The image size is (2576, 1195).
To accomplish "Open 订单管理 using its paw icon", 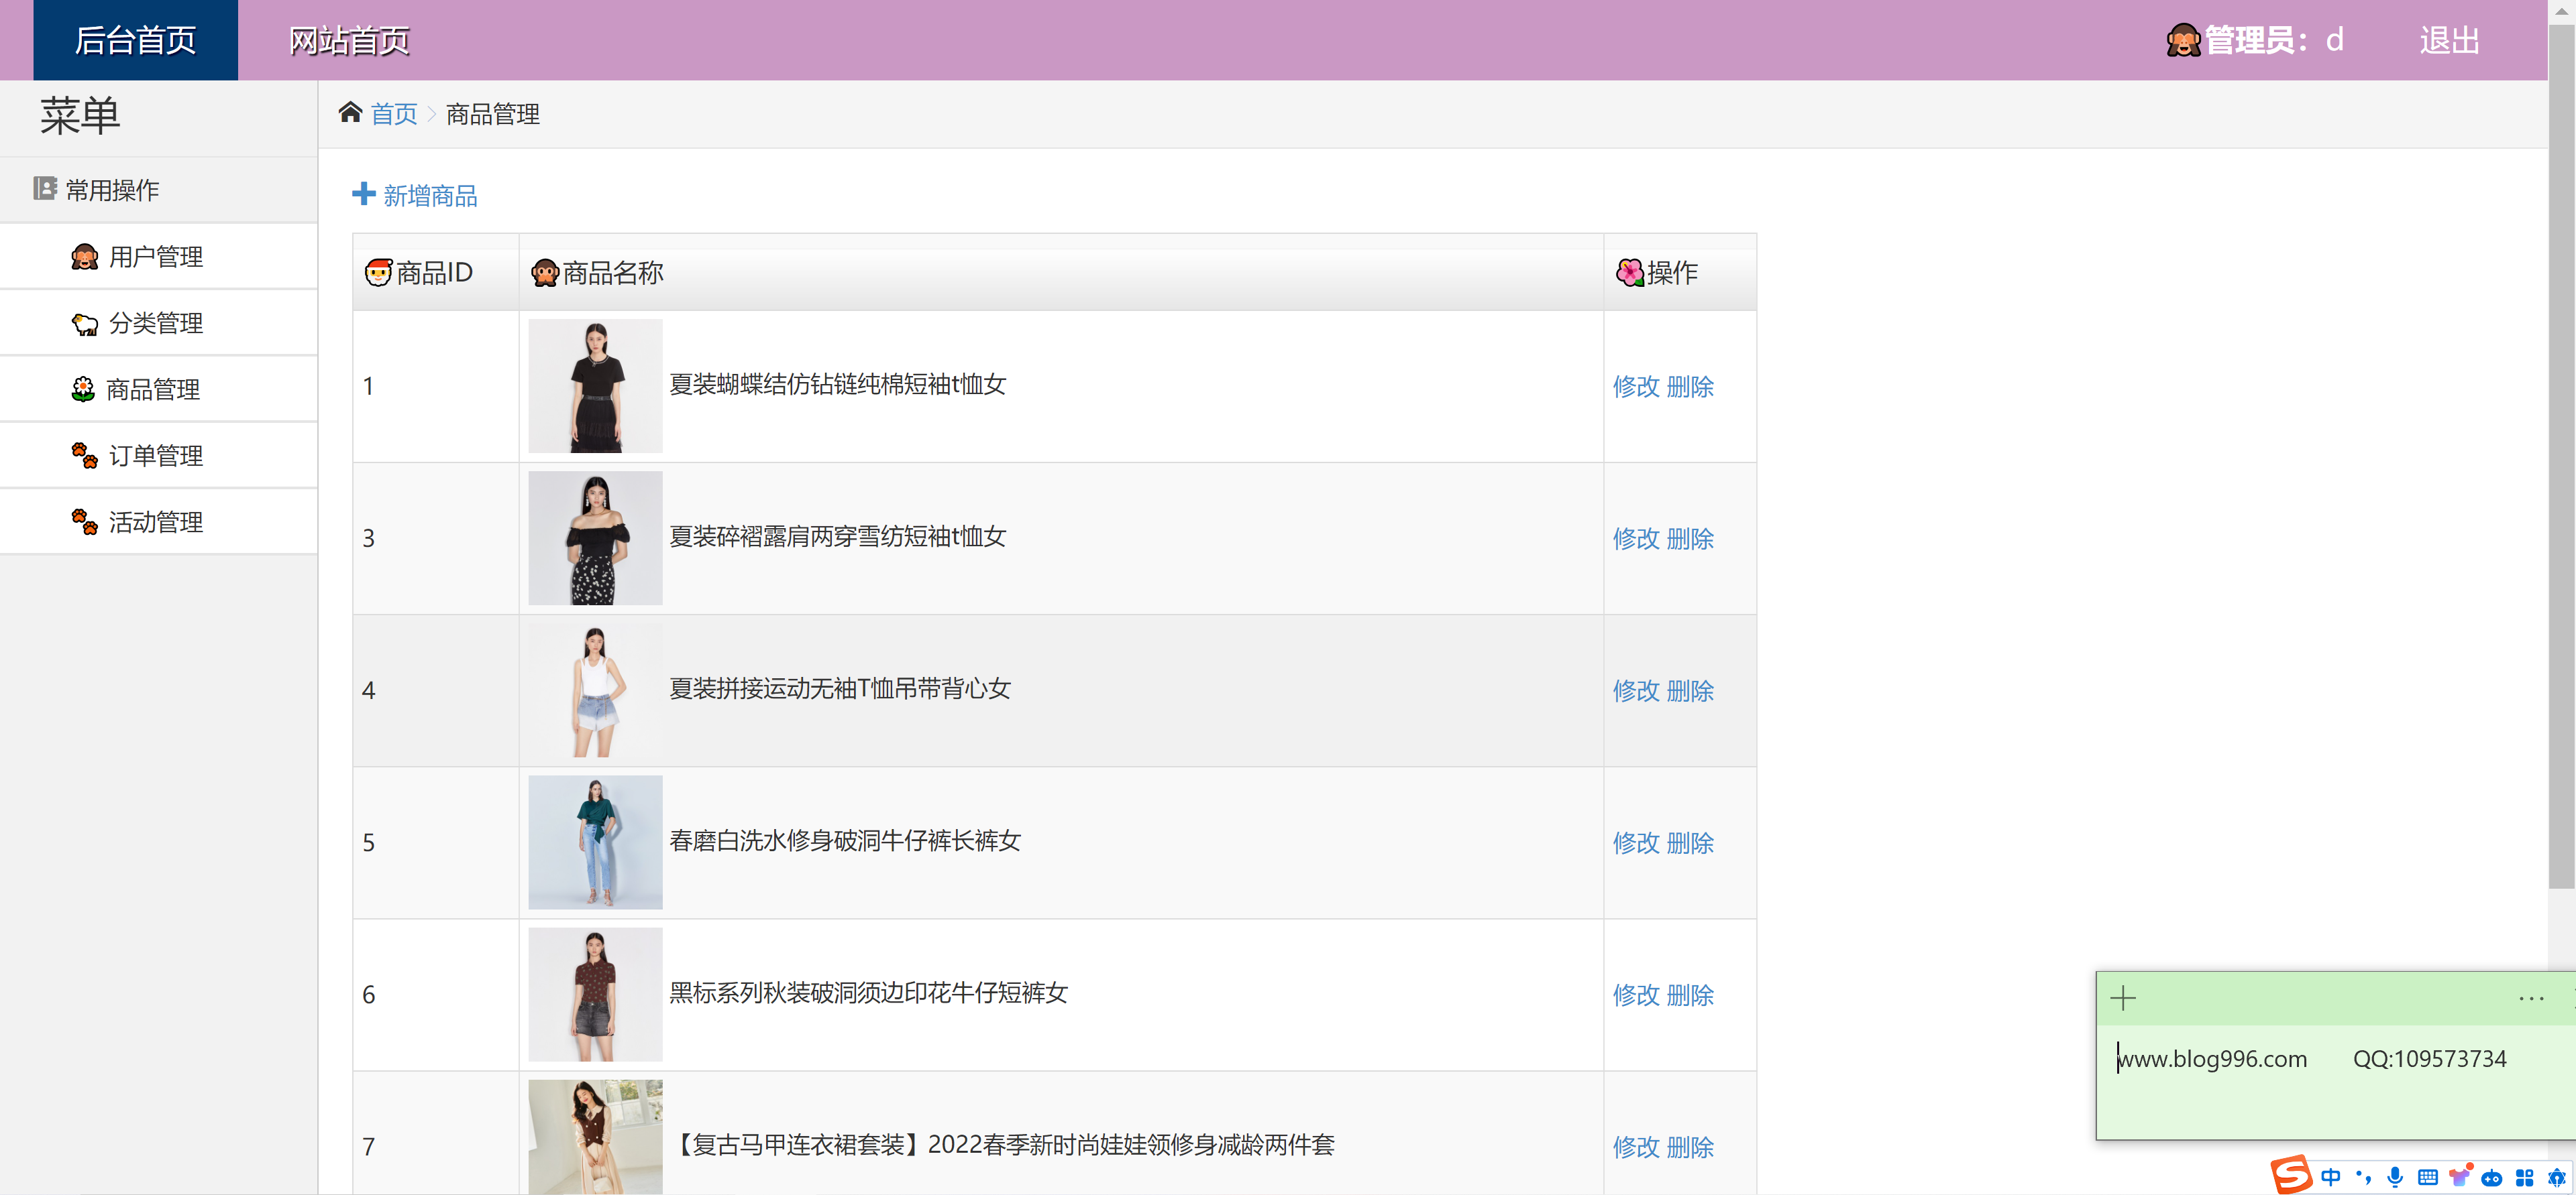I will click(85, 456).
